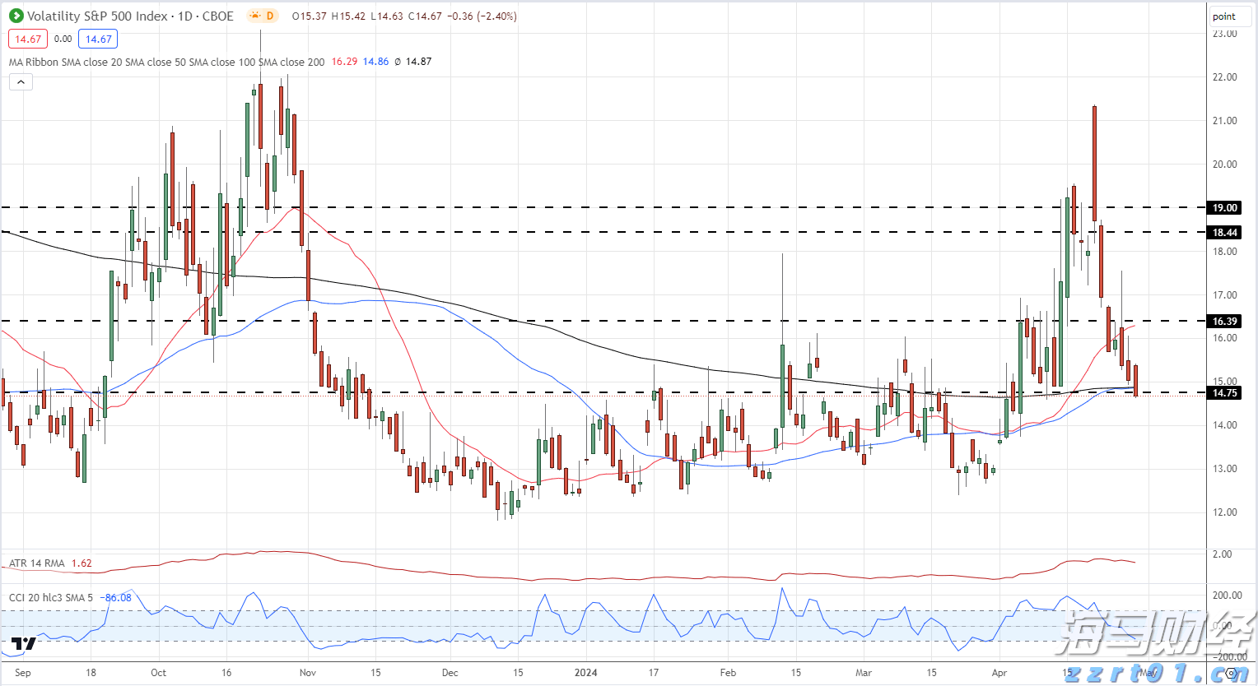The image size is (1258, 686).
Task: Click the 23.00 price scale label
Action: pyautogui.click(x=1225, y=34)
